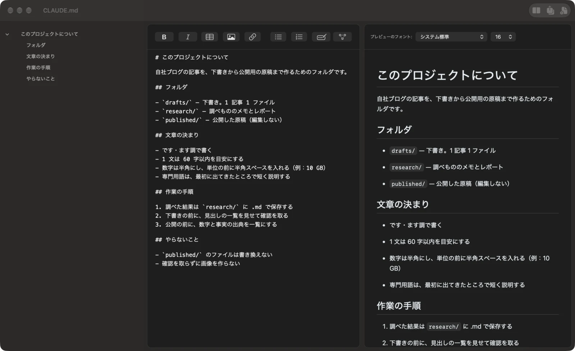The width and height of the screenshot is (575, 351).
Task: Apply italic formatting with the I button
Action: pyautogui.click(x=188, y=37)
